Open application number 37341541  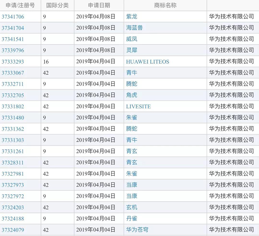13,39
